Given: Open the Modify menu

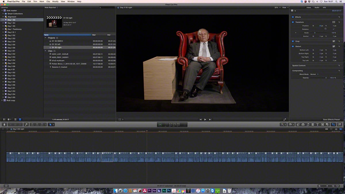Looking at the screenshot, I should pos(55,1).
